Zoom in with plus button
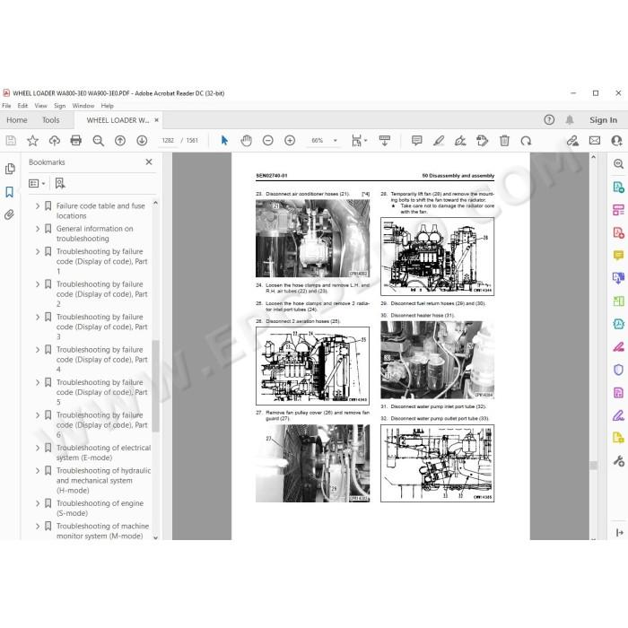This screenshot has height=628, width=628. pos(290,141)
